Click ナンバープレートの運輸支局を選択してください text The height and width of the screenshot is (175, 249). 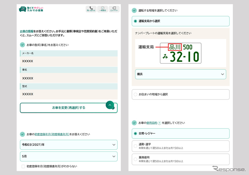click(x=163, y=33)
